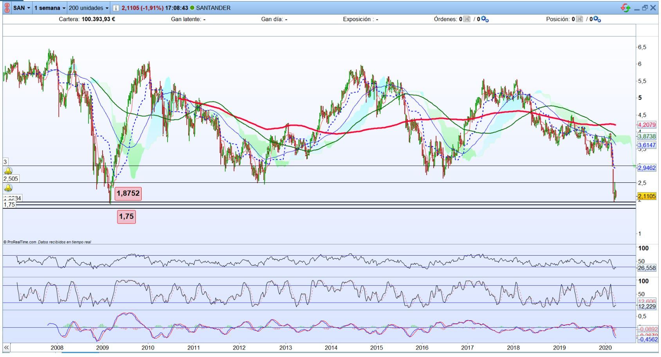Restore the chart window size
Screen dimensions: 661x357
pyautogui.click(x=645, y=8)
